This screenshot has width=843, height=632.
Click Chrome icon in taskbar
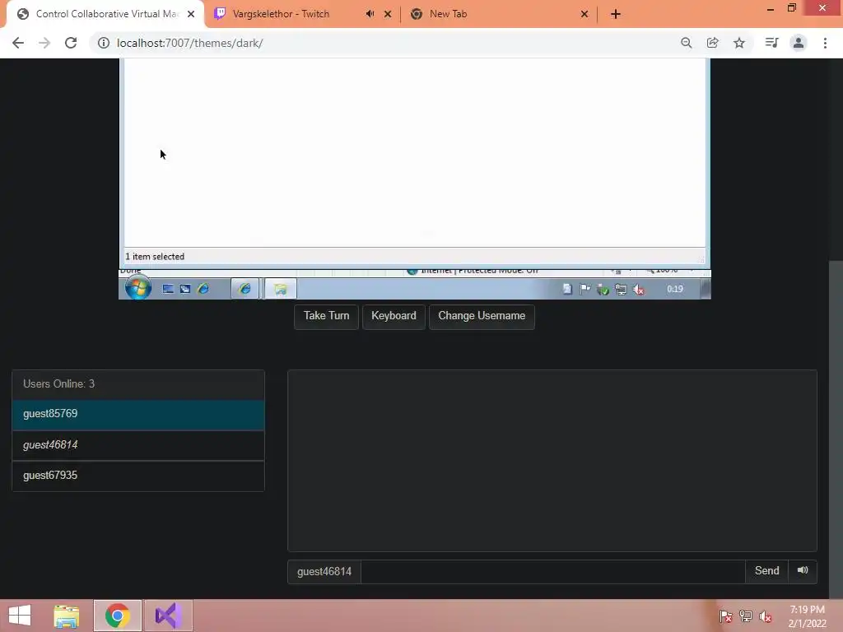coord(118,616)
